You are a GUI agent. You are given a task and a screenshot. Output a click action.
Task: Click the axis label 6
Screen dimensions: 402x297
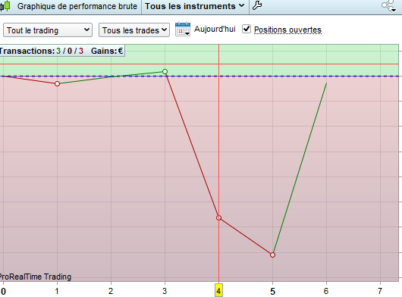tap(326, 291)
